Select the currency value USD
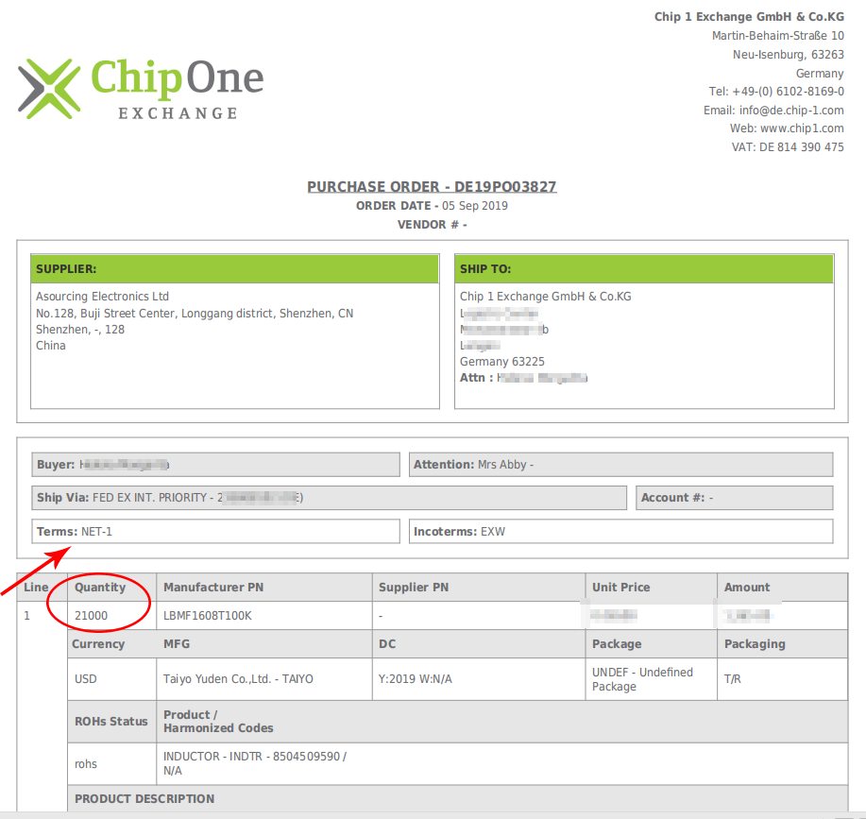The image size is (866, 819). pos(86,679)
